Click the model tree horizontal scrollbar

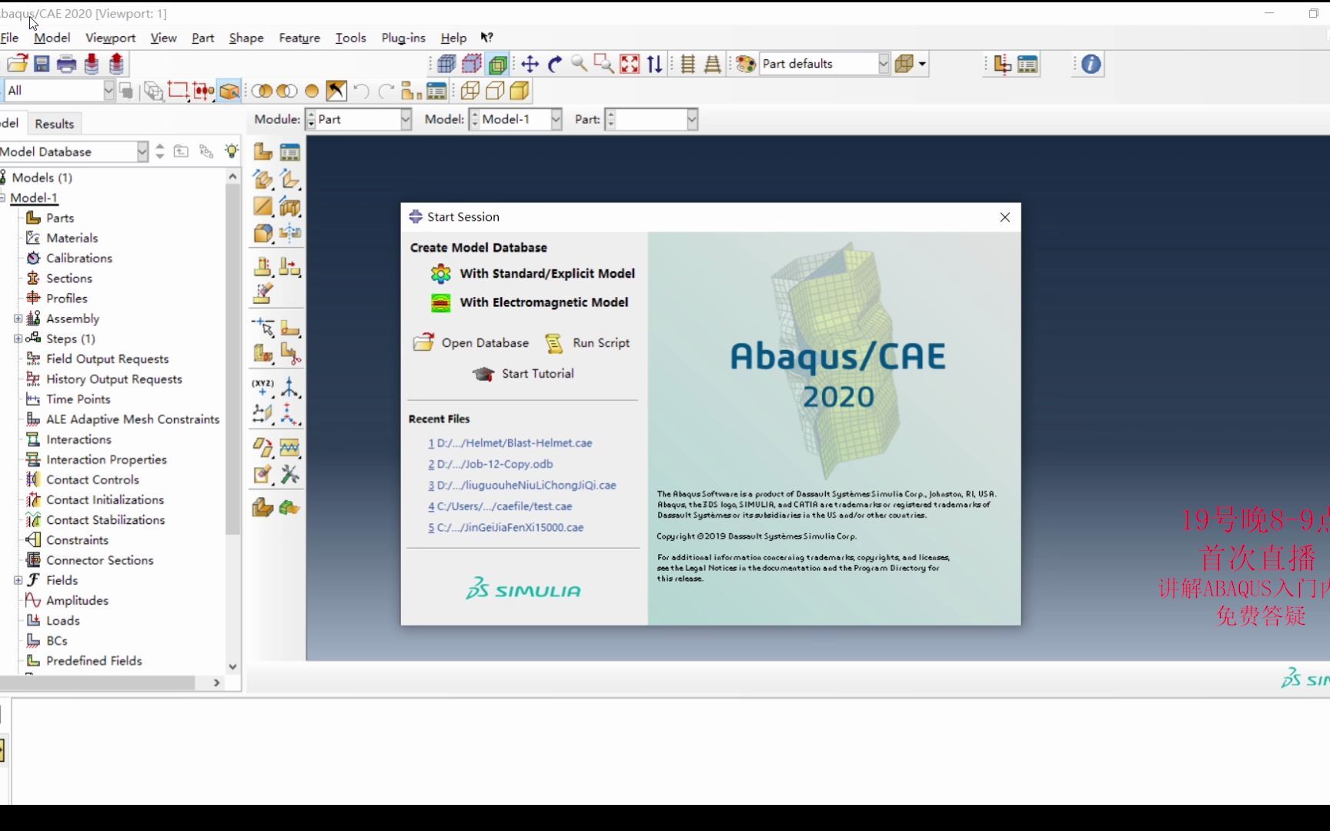pos(98,682)
